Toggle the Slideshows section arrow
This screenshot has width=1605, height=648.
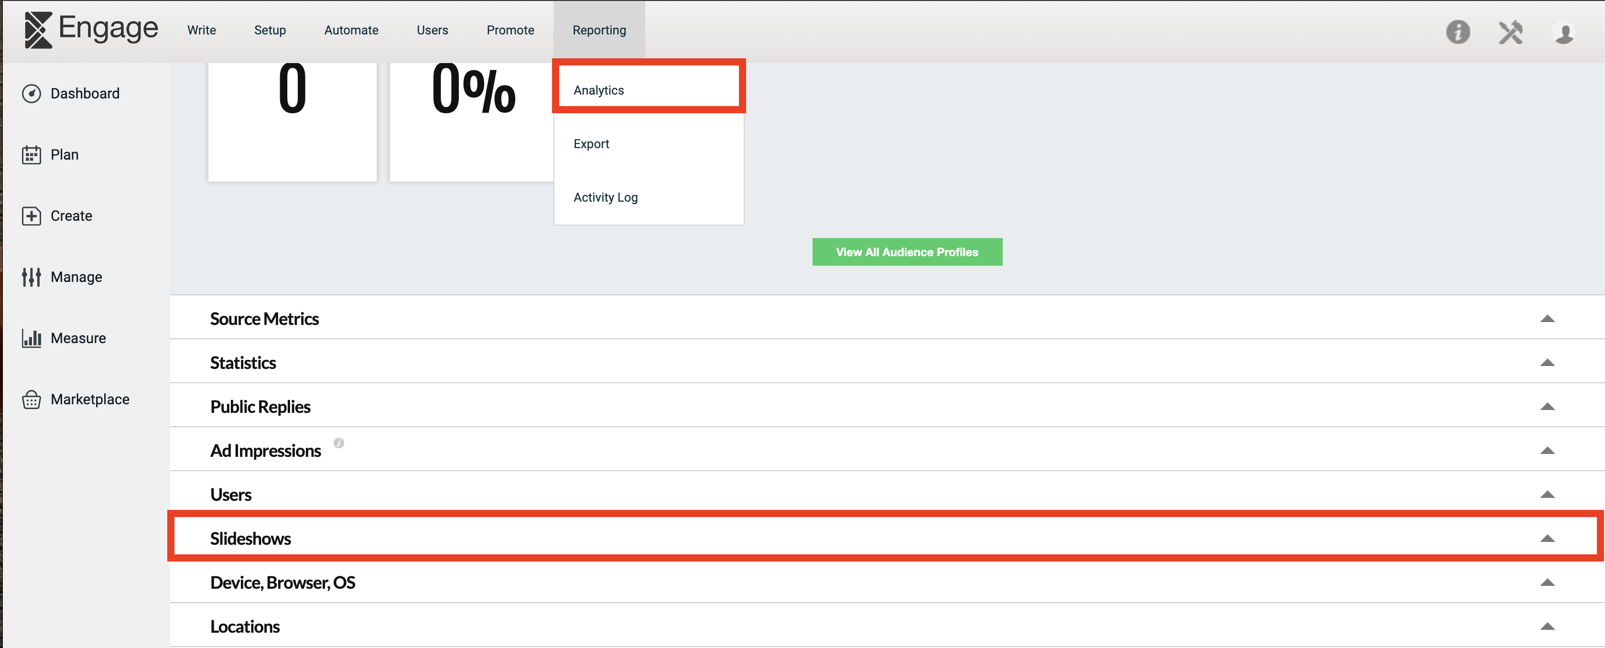[1547, 539]
